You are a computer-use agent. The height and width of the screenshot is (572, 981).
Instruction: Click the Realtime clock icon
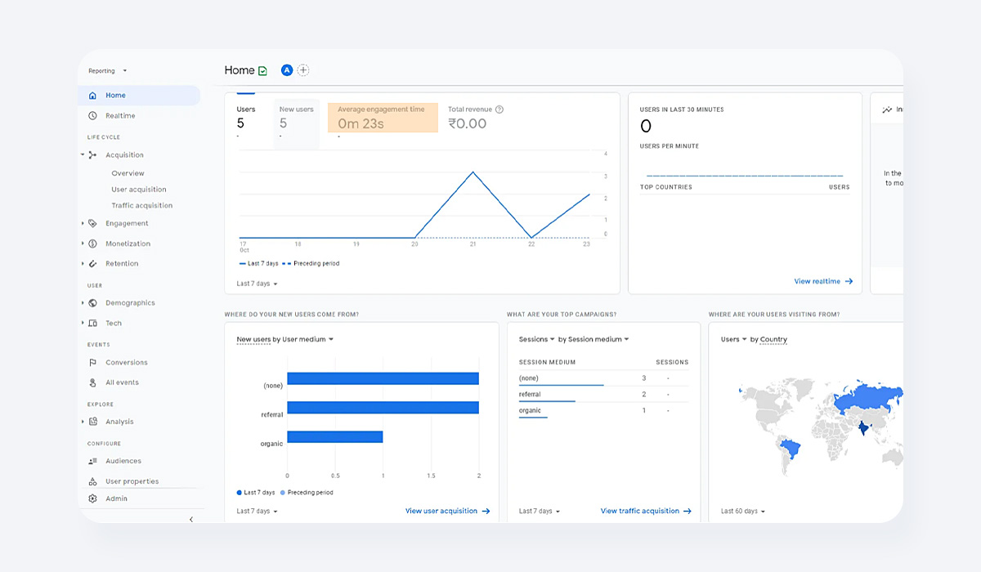(x=92, y=116)
